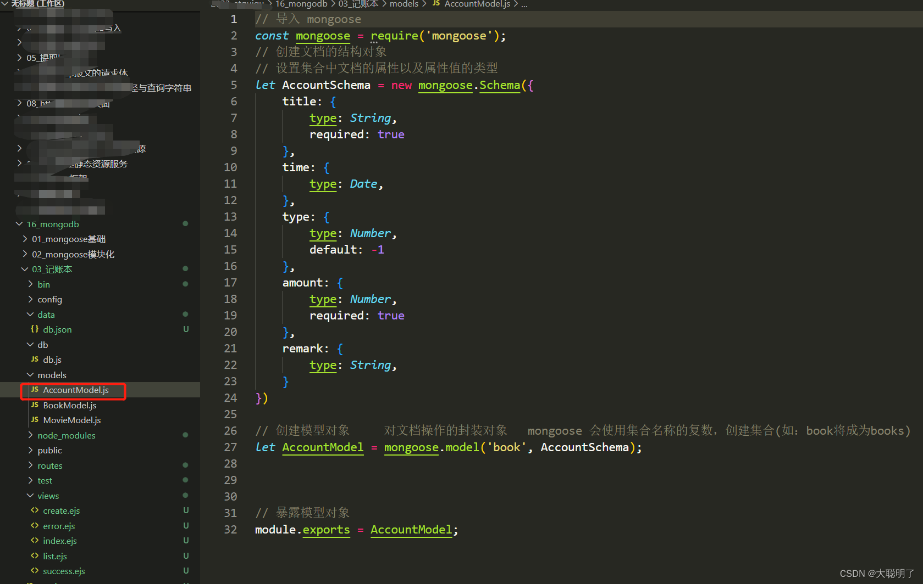923x584 pixels.
Task: Click the 导入 mongoose comment on line 1
Action: [x=308, y=19]
